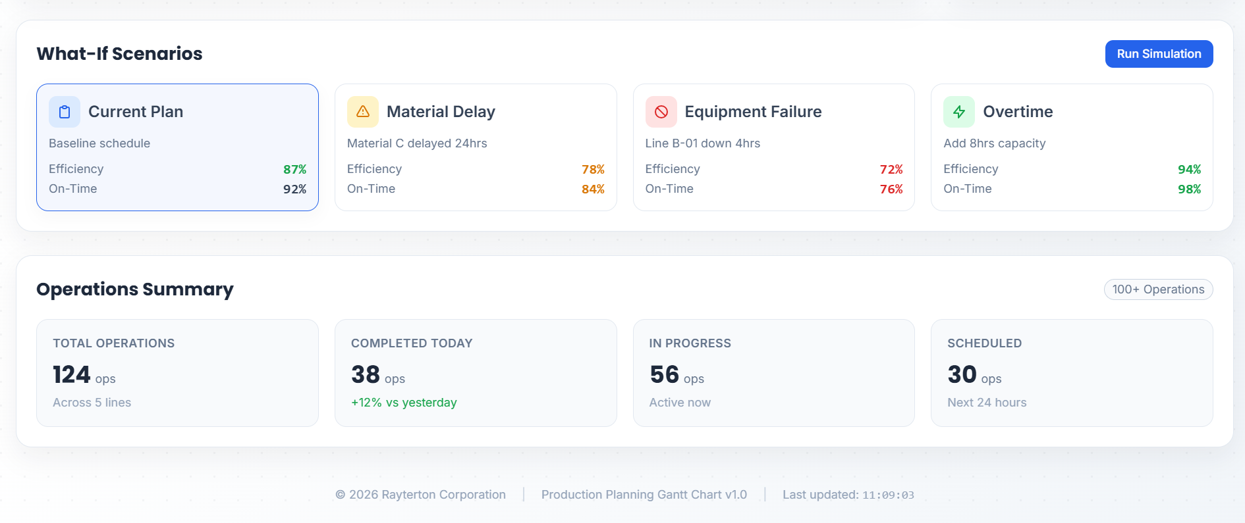Open the Completed Today summary card
This screenshot has width=1245, height=523.
pos(476,373)
